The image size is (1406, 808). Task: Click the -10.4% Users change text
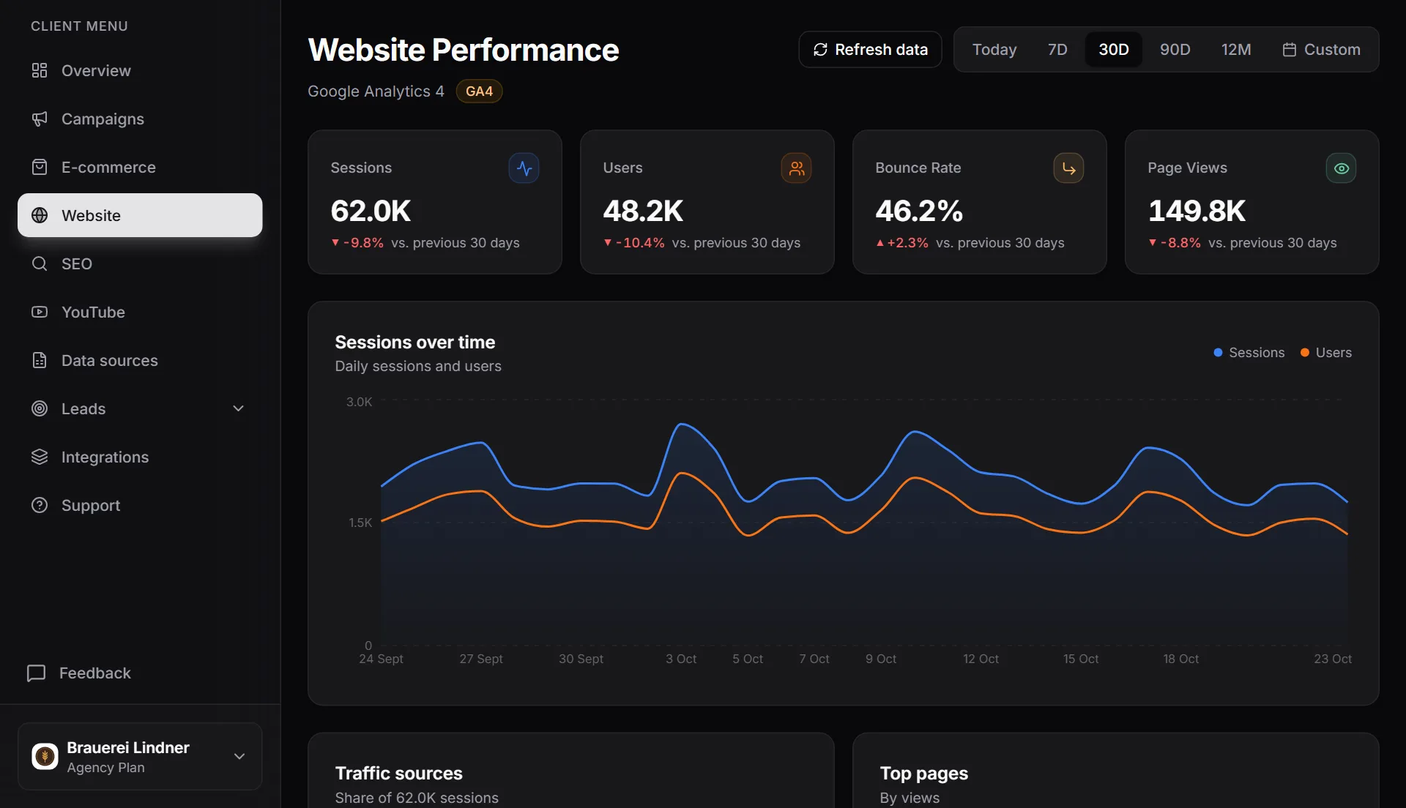click(x=640, y=243)
